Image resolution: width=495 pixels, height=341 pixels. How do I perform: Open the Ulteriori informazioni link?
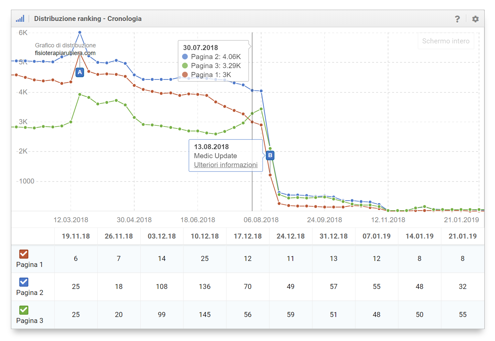pos(226,165)
